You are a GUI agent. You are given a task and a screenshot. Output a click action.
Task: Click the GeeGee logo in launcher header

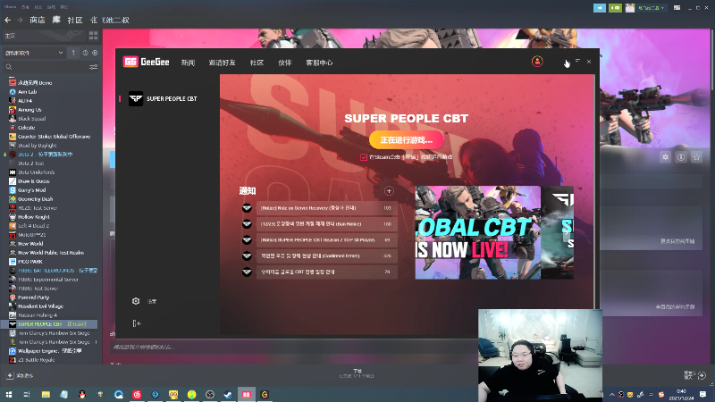pos(146,62)
